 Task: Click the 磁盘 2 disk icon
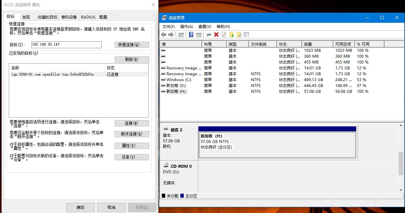pos(166,129)
